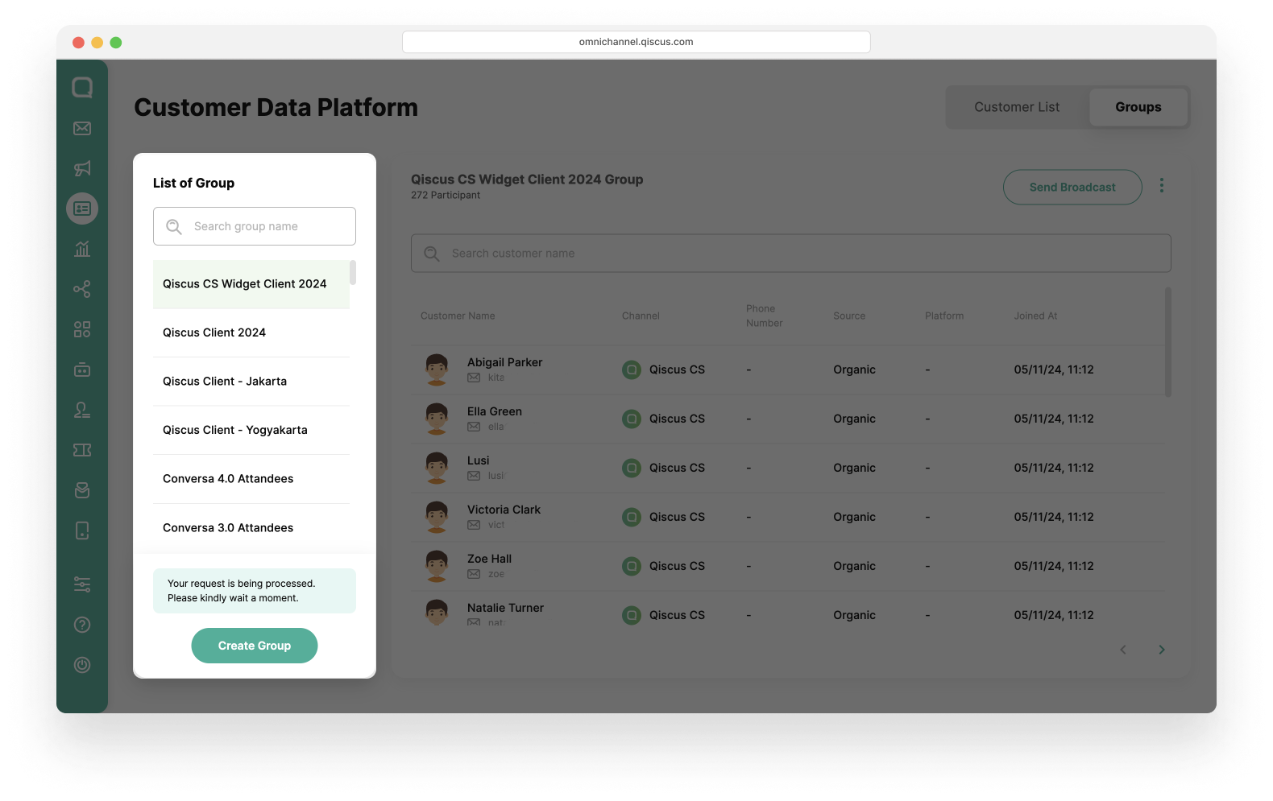This screenshot has width=1273, height=801.
Task: Click the power logout icon in sidebar
Action: 82,665
